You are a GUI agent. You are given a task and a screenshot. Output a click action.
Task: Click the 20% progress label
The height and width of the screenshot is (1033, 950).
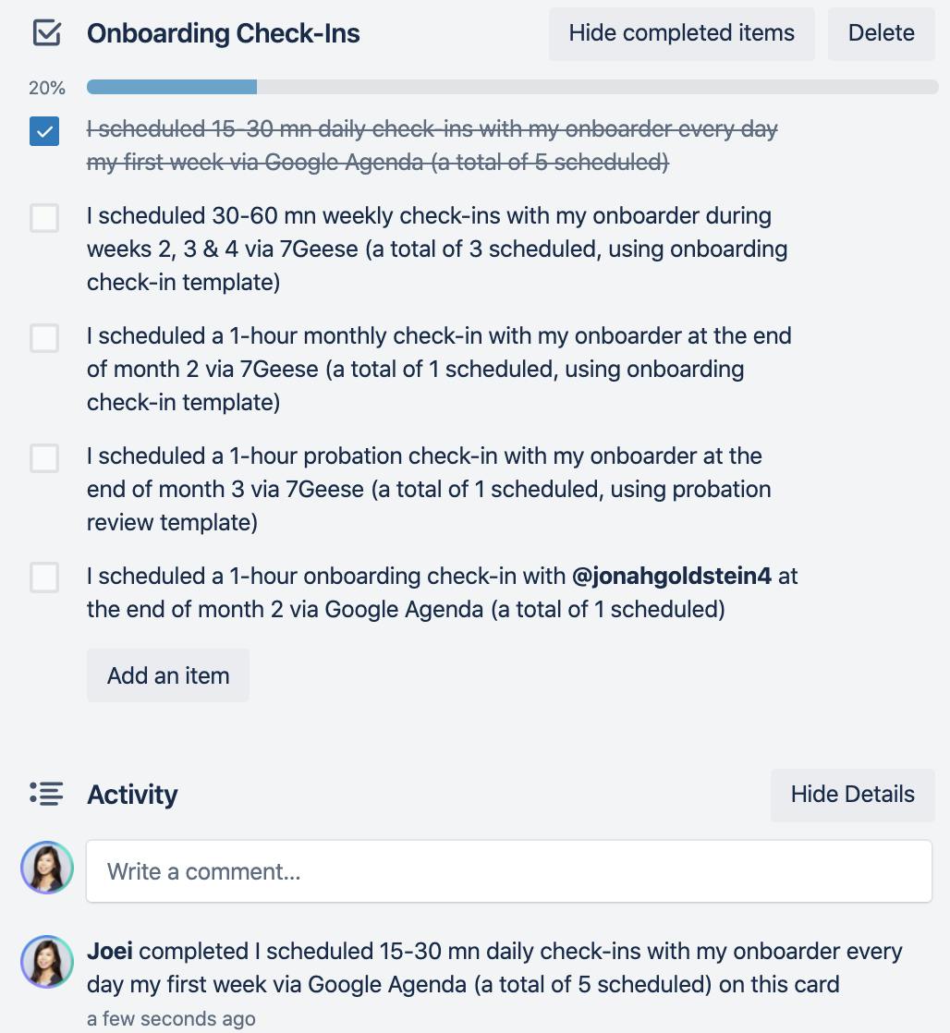pos(46,88)
